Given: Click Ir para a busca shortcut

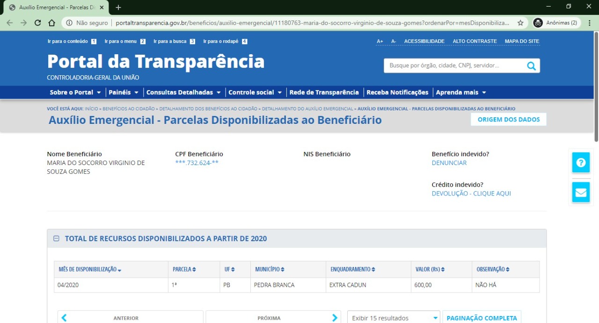Looking at the screenshot, I should tap(174, 41).
